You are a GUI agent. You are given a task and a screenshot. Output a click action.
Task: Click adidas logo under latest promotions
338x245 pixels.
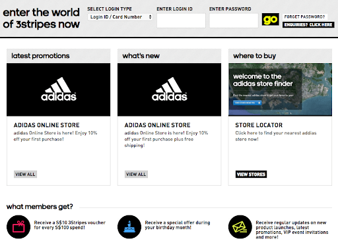coord(59,90)
